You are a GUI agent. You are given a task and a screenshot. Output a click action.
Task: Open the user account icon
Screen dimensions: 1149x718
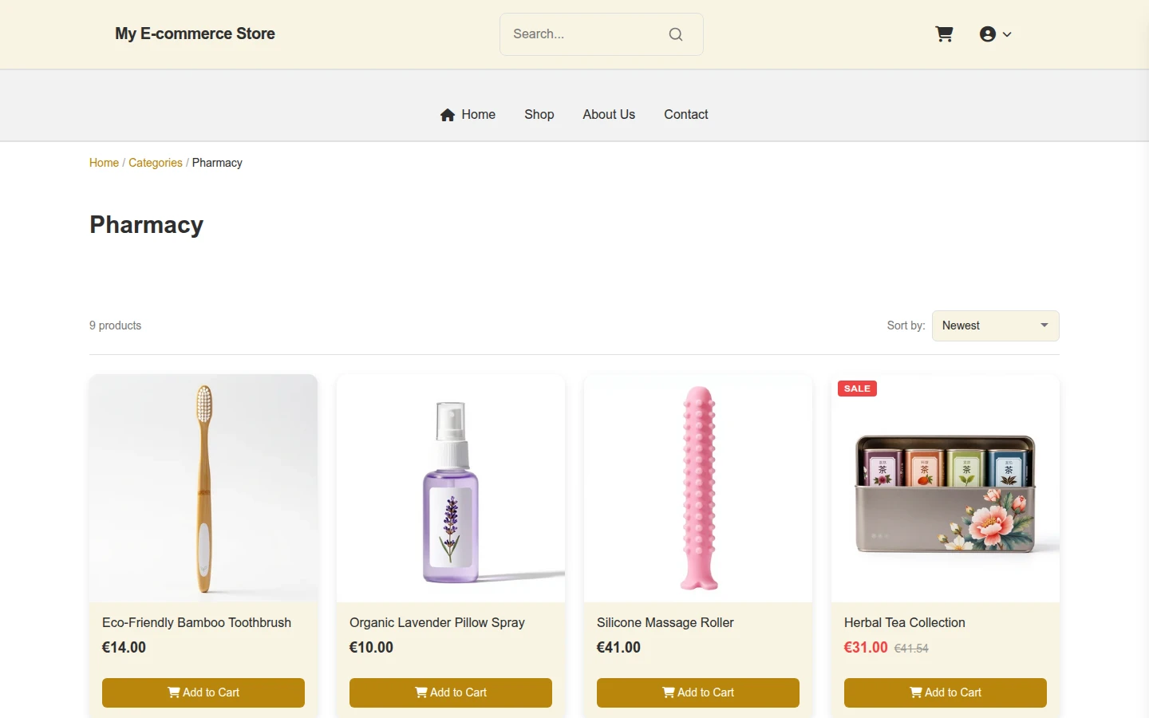(x=988, y=34)
